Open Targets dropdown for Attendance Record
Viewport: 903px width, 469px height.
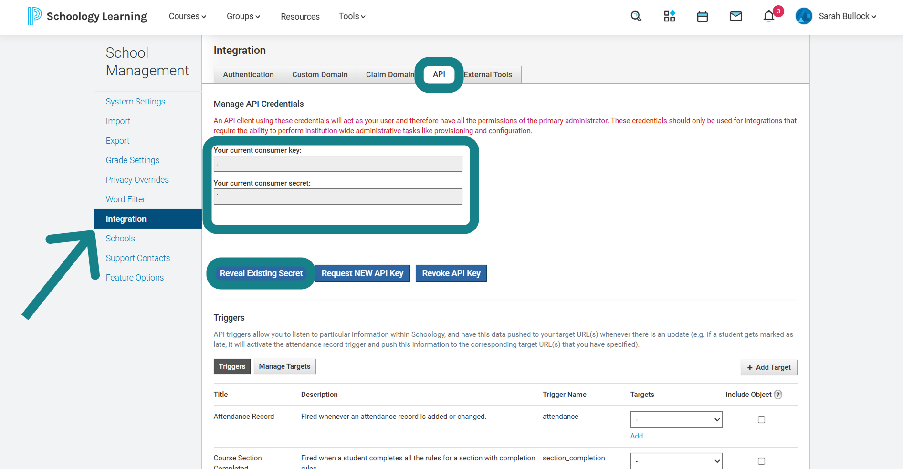[x=676, y=419]
